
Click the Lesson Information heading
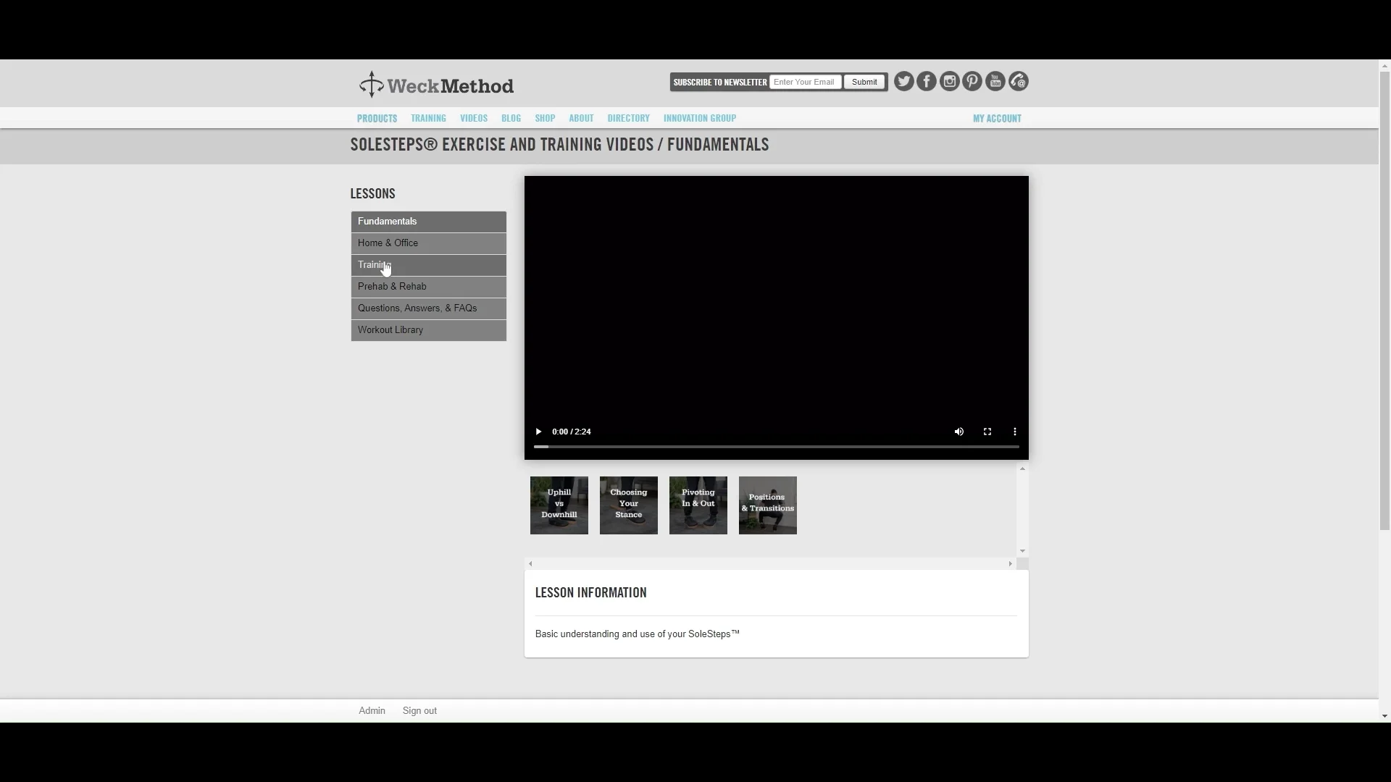tap(591, 593)
